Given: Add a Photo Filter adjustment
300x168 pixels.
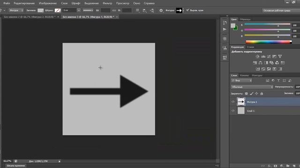Looking at the screenshot, I should coord(271,63).
